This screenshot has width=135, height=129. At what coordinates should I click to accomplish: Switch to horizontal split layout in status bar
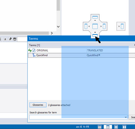(116, 127)
